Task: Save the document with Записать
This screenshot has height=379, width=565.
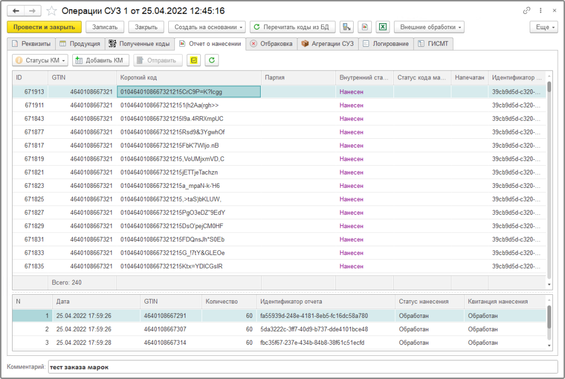Action: tap(105, 27)
